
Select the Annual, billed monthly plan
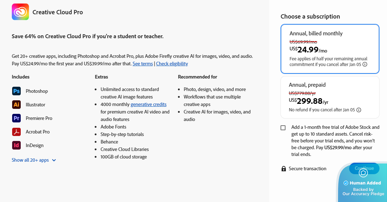pos(329,49)
